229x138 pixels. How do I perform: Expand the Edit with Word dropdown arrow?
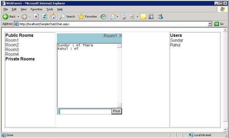(x=137, y=17)
